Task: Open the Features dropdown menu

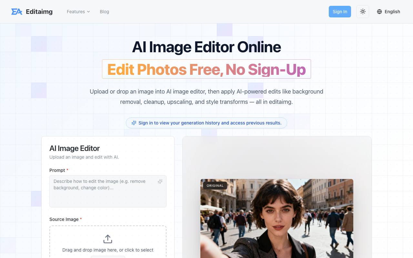Action: click(x=78, y=12)
